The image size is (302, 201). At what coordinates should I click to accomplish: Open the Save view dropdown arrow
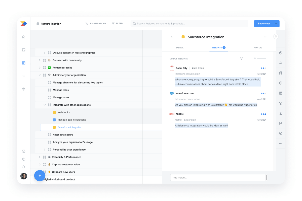(x=276, y=24)
